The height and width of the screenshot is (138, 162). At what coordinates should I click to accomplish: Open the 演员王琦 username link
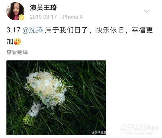pyautogui.click(x=43, y=8)
